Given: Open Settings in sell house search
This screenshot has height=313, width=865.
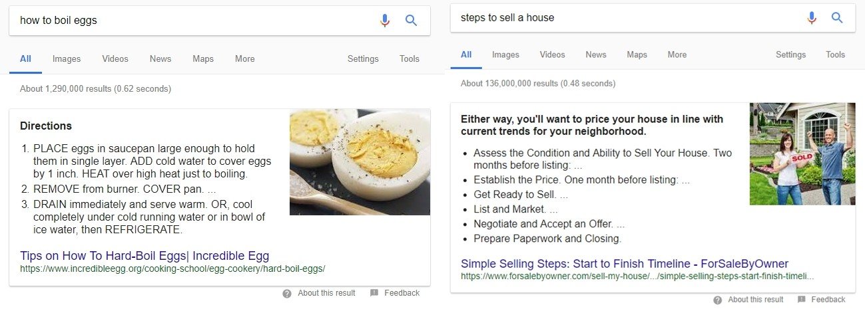Looking at the screenshot, I should point(790,54).
